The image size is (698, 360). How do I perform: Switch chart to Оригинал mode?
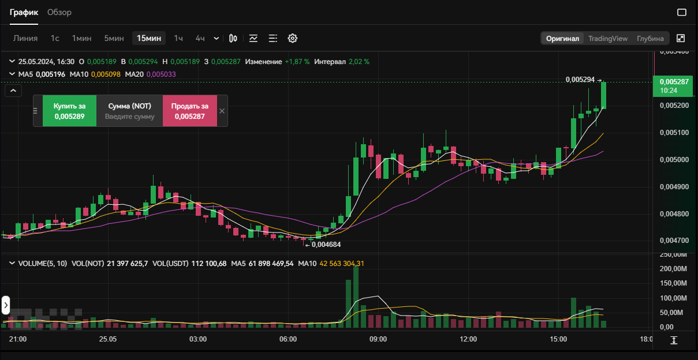[562, 39]
